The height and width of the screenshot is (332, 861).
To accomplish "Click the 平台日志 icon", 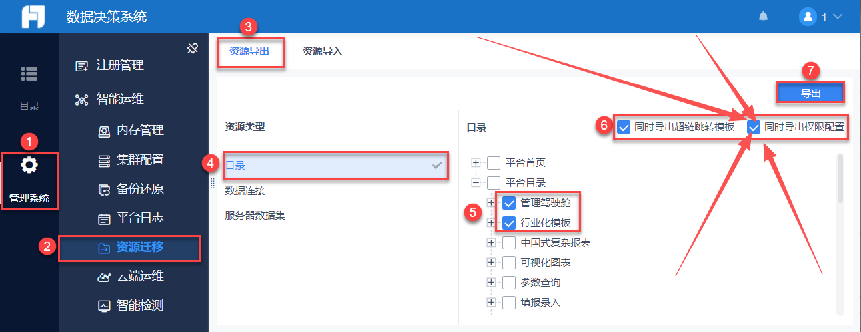I will click(x=104, y=218).
